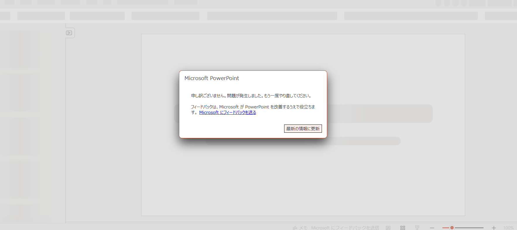Open the Slide Sorter grid view
Image resolution: width=517 pixels, height=230 pixels.
pyautogui.click(x=403, y=228)
